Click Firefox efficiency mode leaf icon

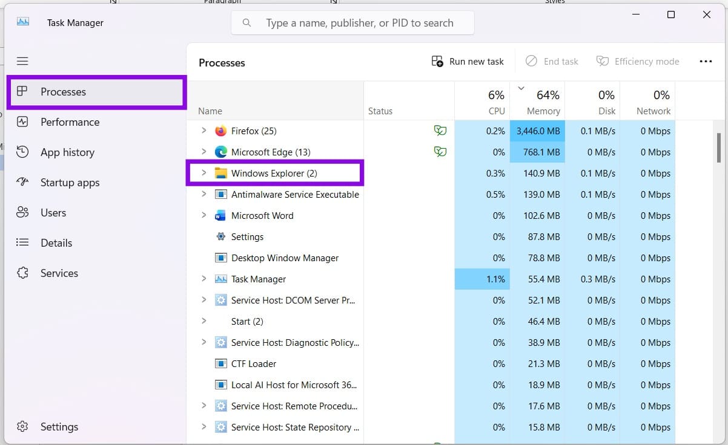440,131
